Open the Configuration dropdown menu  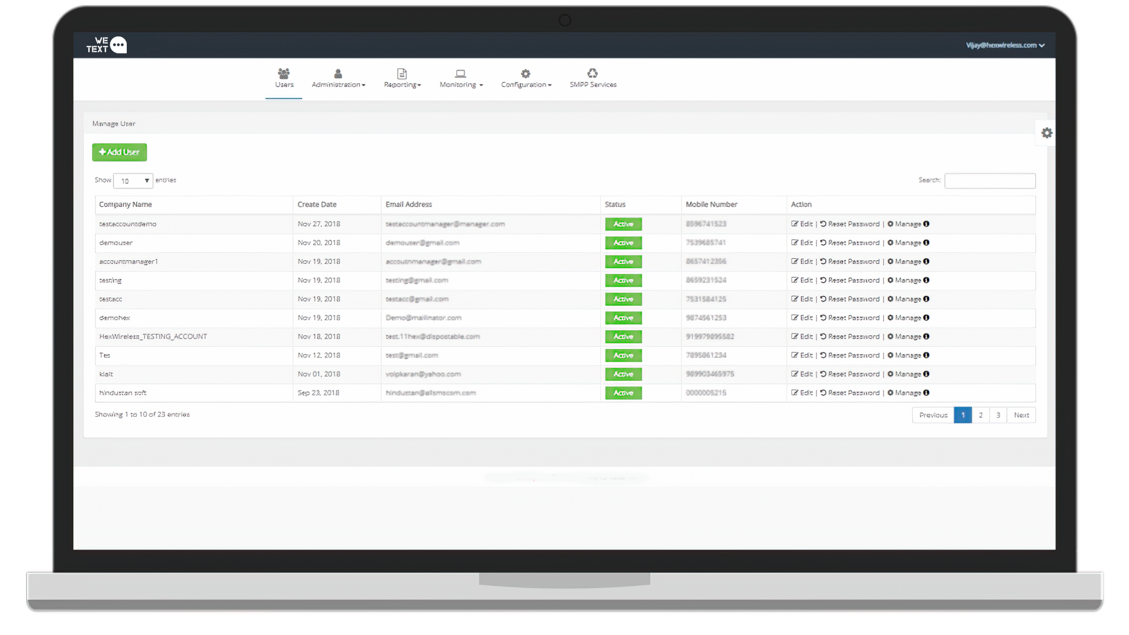[x=526, y=84]
